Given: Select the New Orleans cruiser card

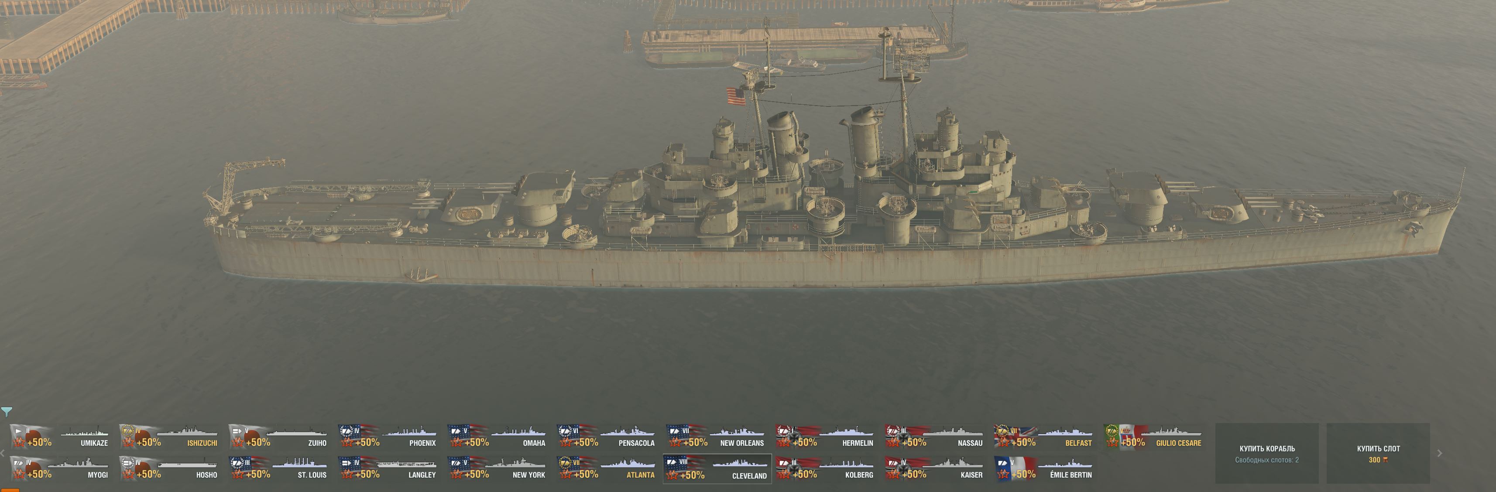Looking at the screenshot, I should pos(716,437).
